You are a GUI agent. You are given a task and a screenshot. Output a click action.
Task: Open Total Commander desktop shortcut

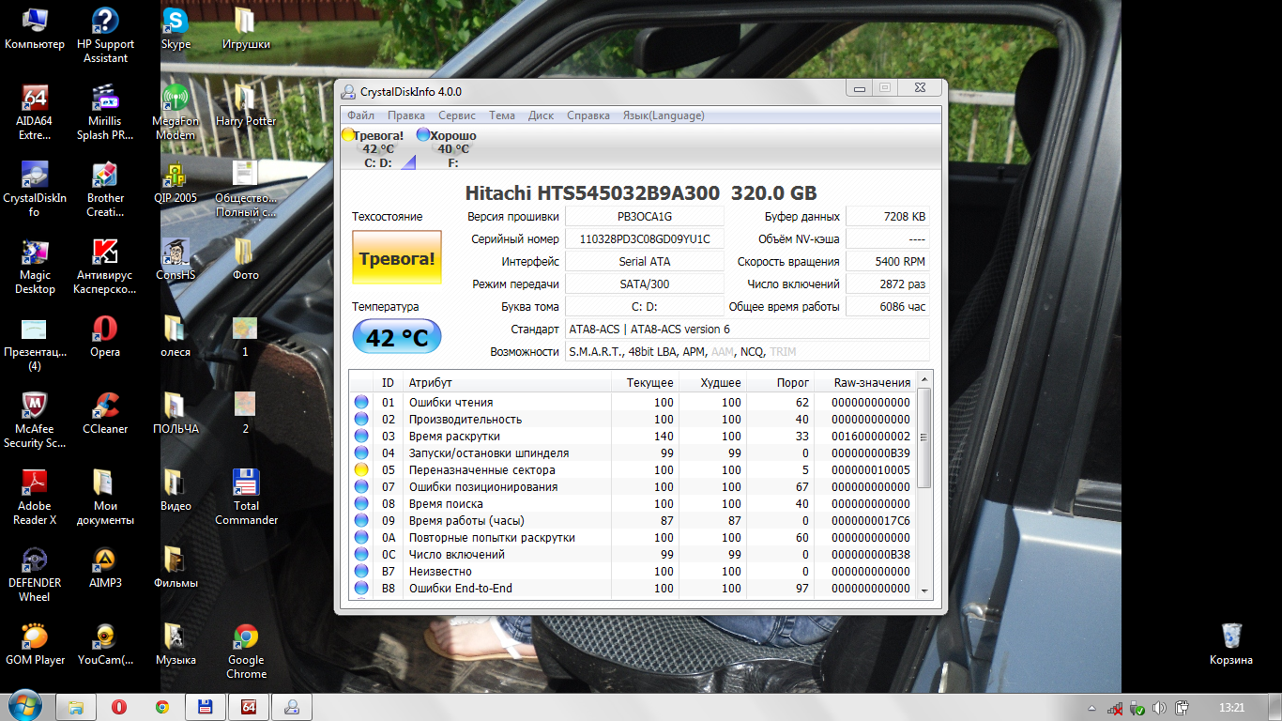coord(246,483)
